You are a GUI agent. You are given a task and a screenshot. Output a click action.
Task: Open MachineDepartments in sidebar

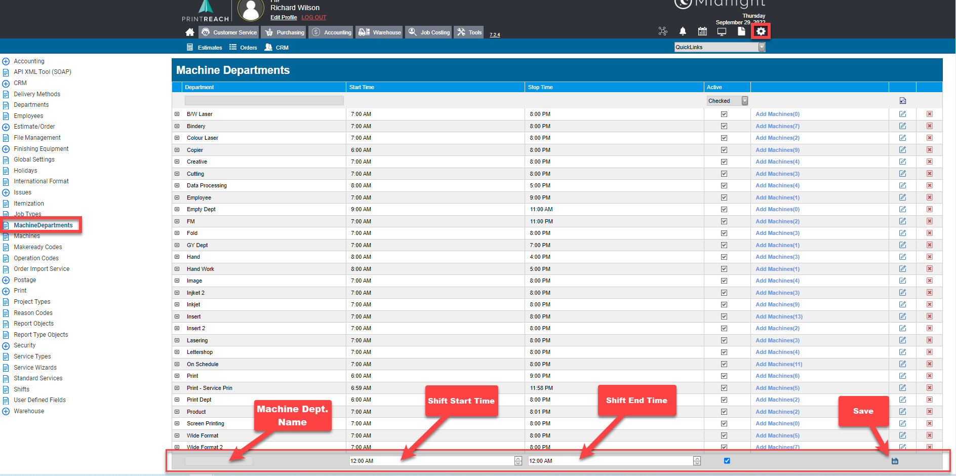[43, 225]
